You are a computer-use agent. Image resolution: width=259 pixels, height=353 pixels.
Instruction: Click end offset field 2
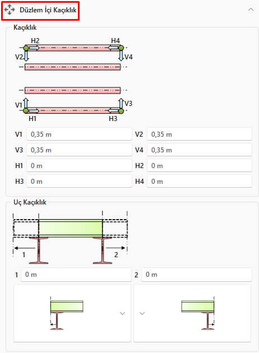(197, 275)
